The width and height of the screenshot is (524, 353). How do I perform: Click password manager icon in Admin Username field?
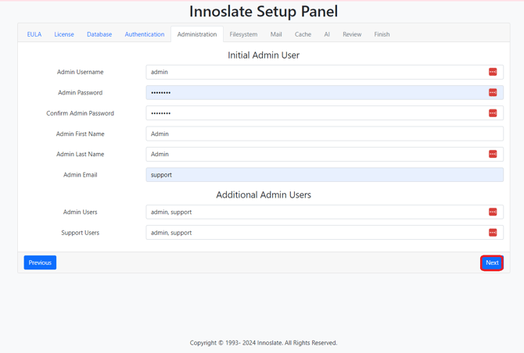tap(493, 72)
